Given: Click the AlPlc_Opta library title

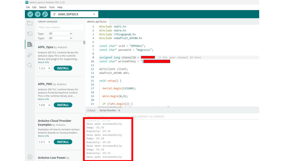Looking at the screenshot, I should pos(46,47).
